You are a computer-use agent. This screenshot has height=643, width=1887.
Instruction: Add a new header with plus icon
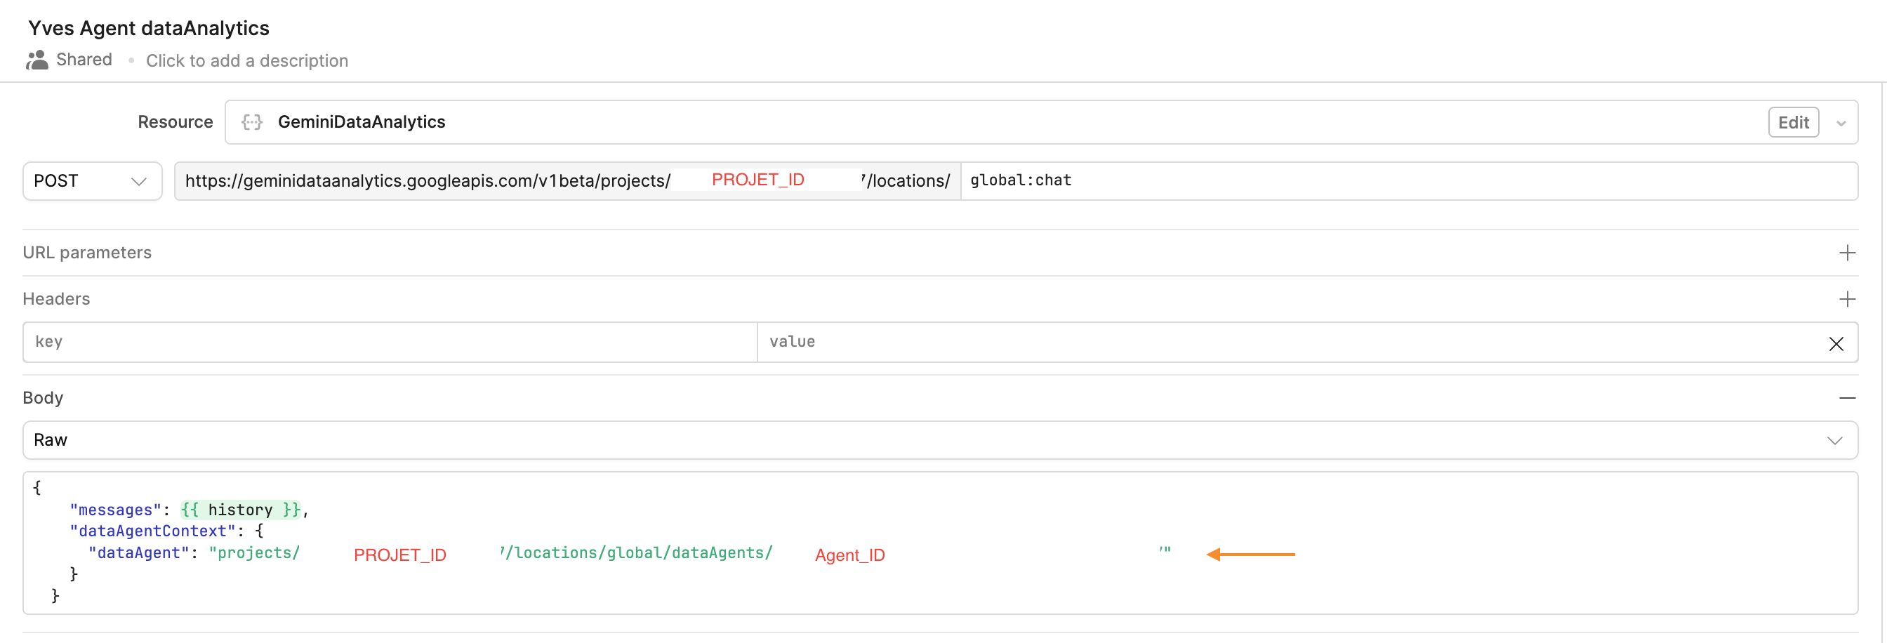(x=1847, y=299)
